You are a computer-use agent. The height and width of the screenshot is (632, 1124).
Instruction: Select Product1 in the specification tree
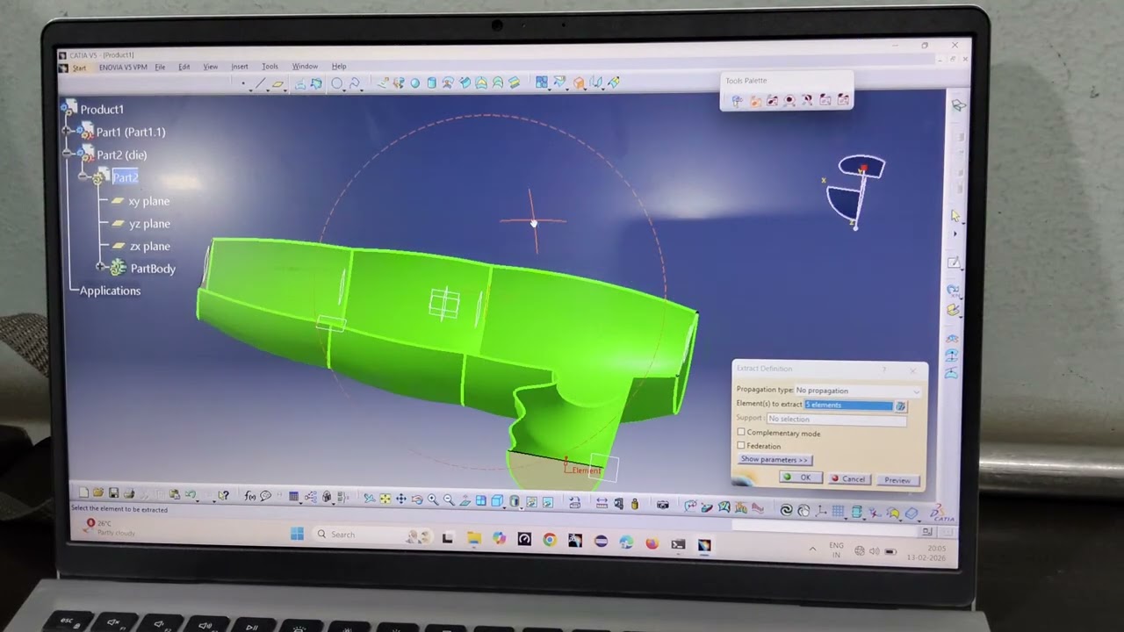pos(102,109)
